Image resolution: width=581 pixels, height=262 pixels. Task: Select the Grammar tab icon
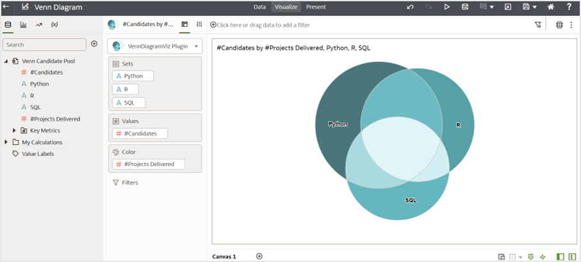(x=184, y=24)
